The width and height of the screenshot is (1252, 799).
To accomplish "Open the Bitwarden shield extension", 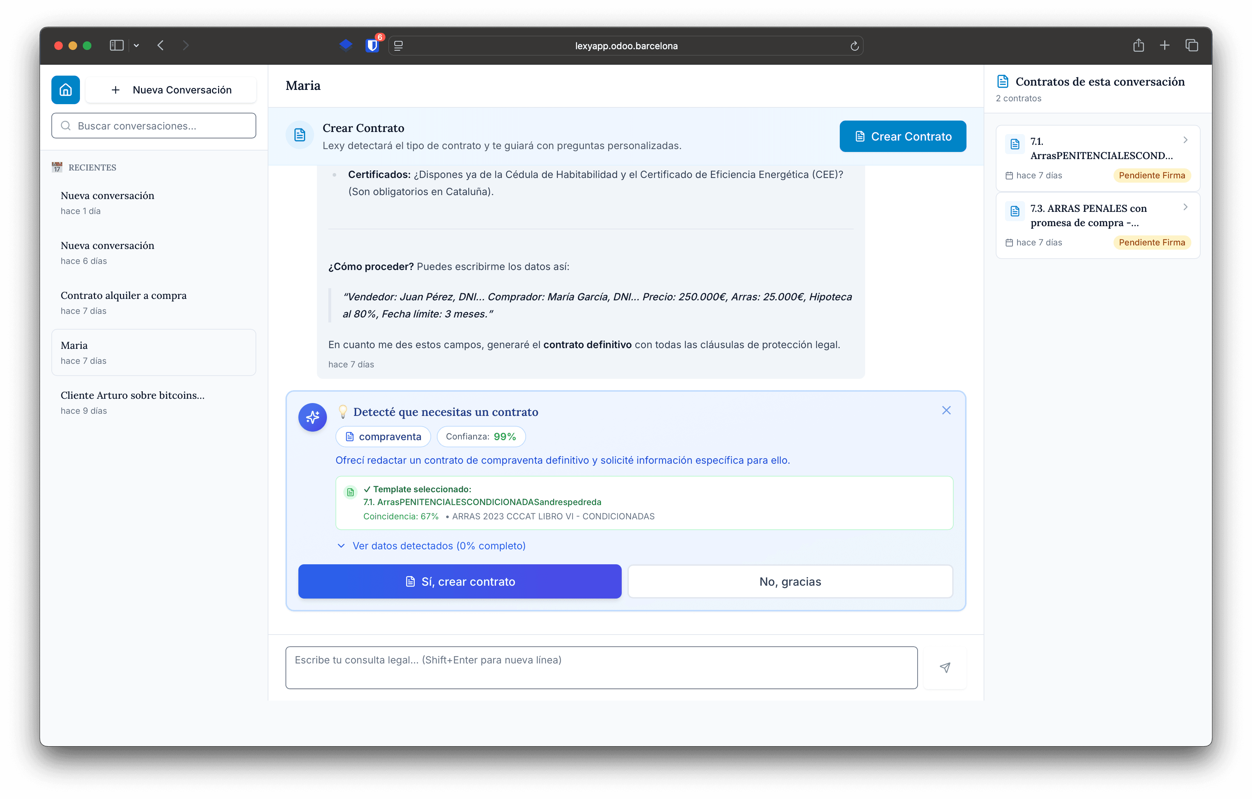I will point(372,46).
